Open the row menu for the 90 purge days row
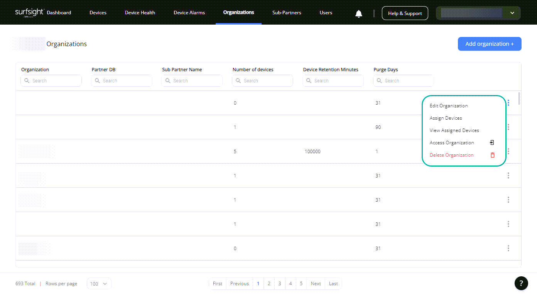537x294 pixels. (508, 127)
